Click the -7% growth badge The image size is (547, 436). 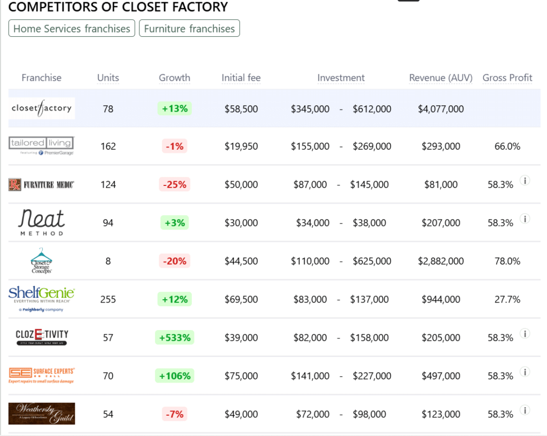175,414
